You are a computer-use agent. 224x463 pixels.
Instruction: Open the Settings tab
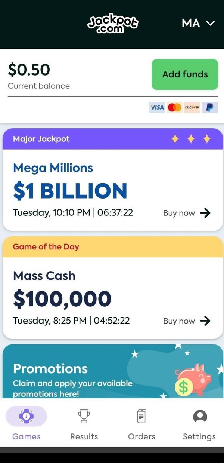[x=199, y=423]
